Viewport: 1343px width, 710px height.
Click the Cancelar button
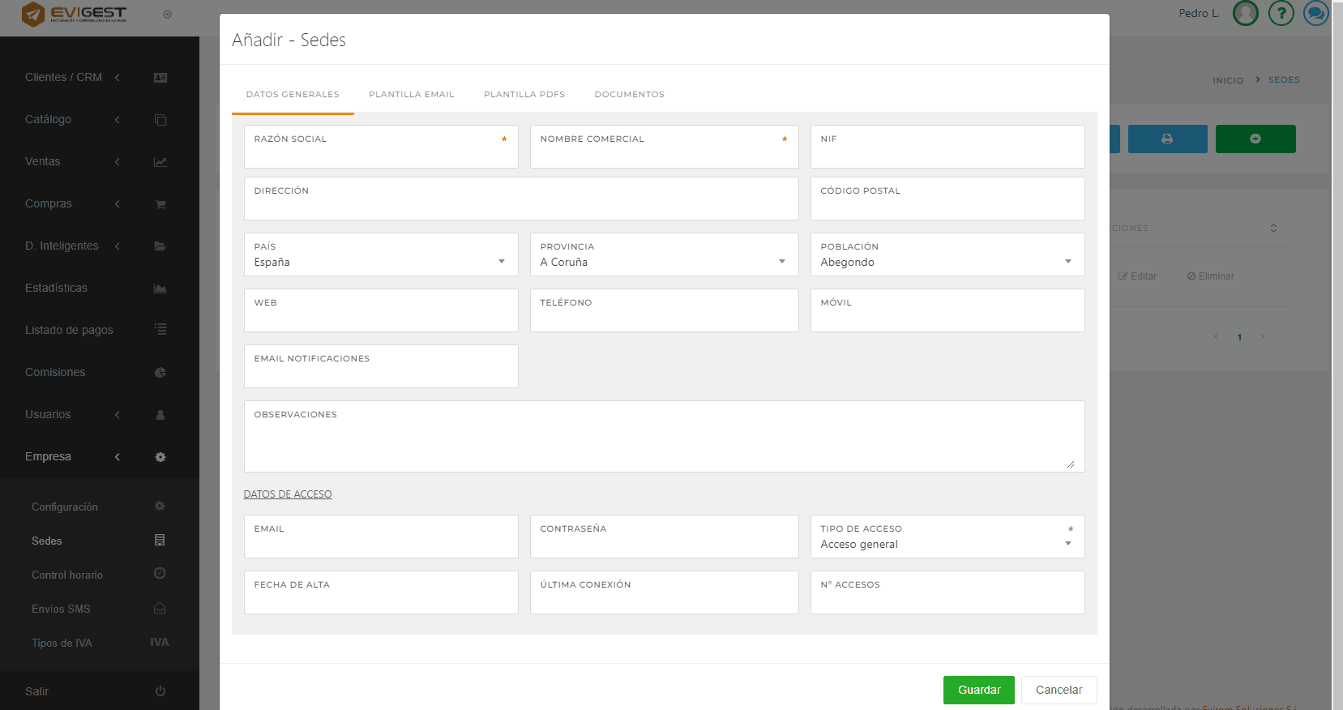[x=1059, y=690]
